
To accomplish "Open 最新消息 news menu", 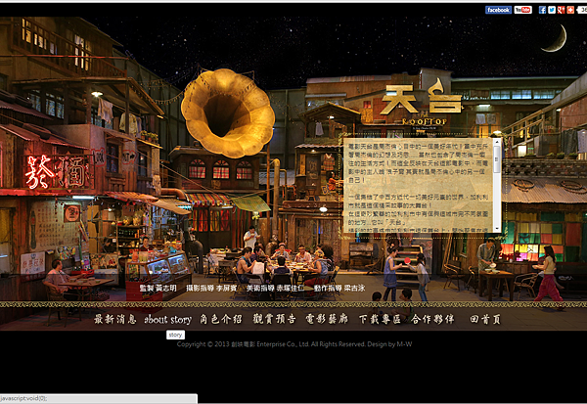I will (114, 319).
